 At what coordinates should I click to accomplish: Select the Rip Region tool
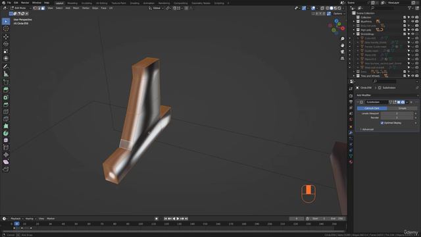click(x=6, y=169)
